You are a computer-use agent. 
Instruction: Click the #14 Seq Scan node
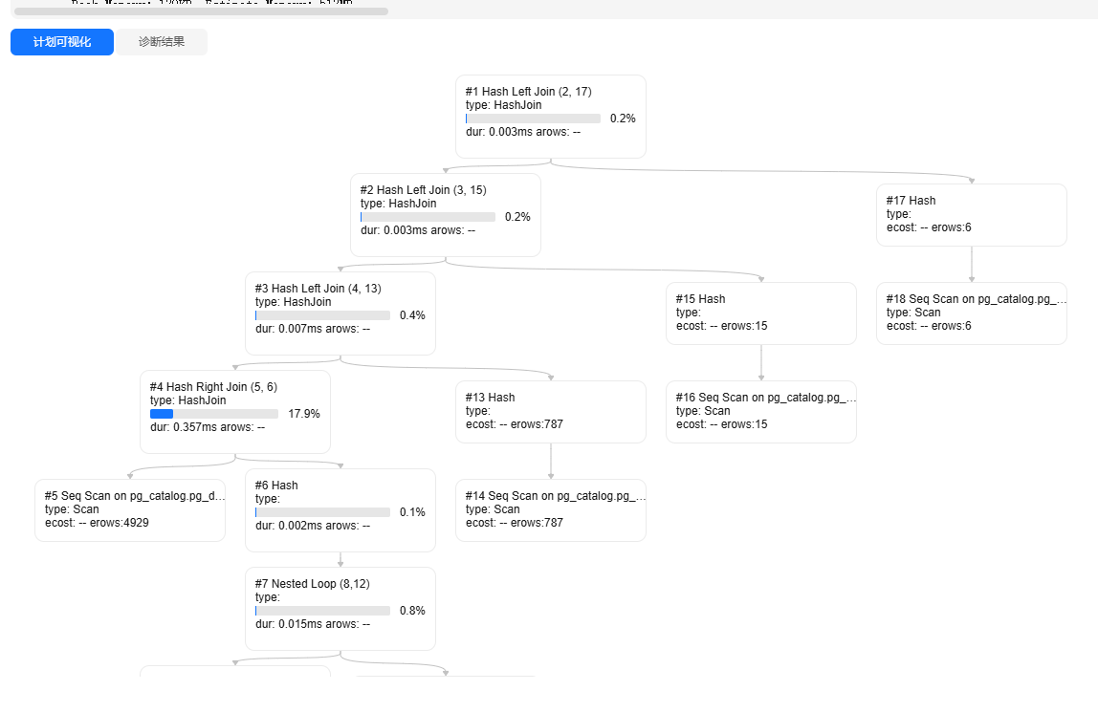coord(550,509)
